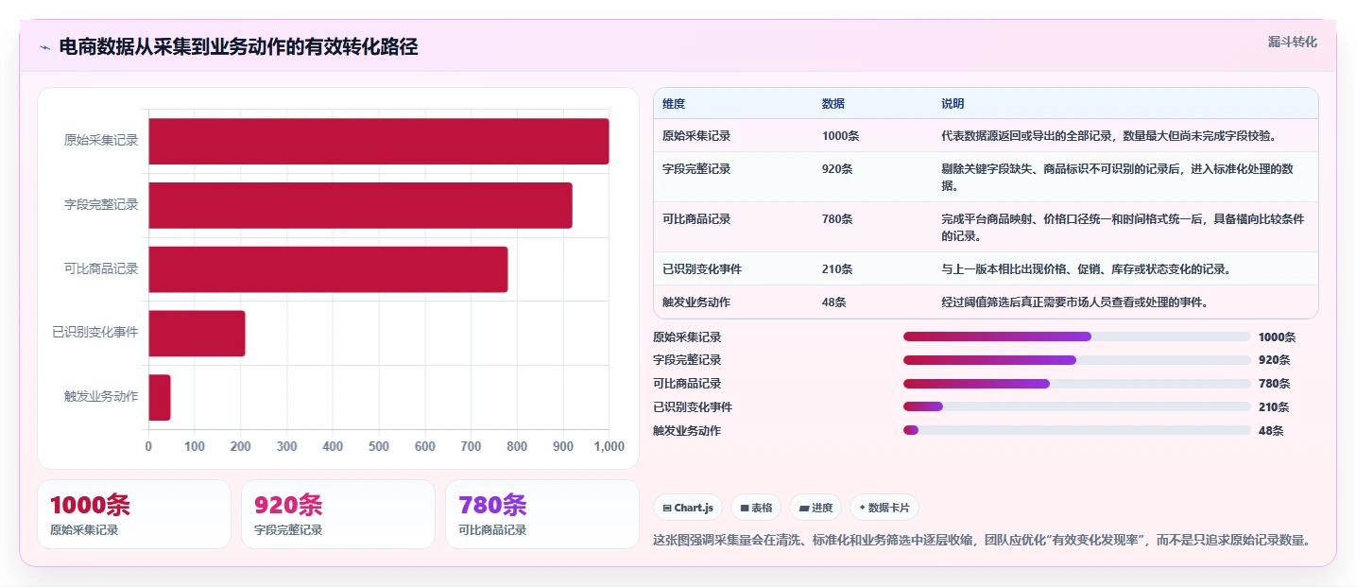Screen dimensions: 1356x587
Task: Click the 已识别变化事件 progress bar showing 210条
Action: 1077,407
